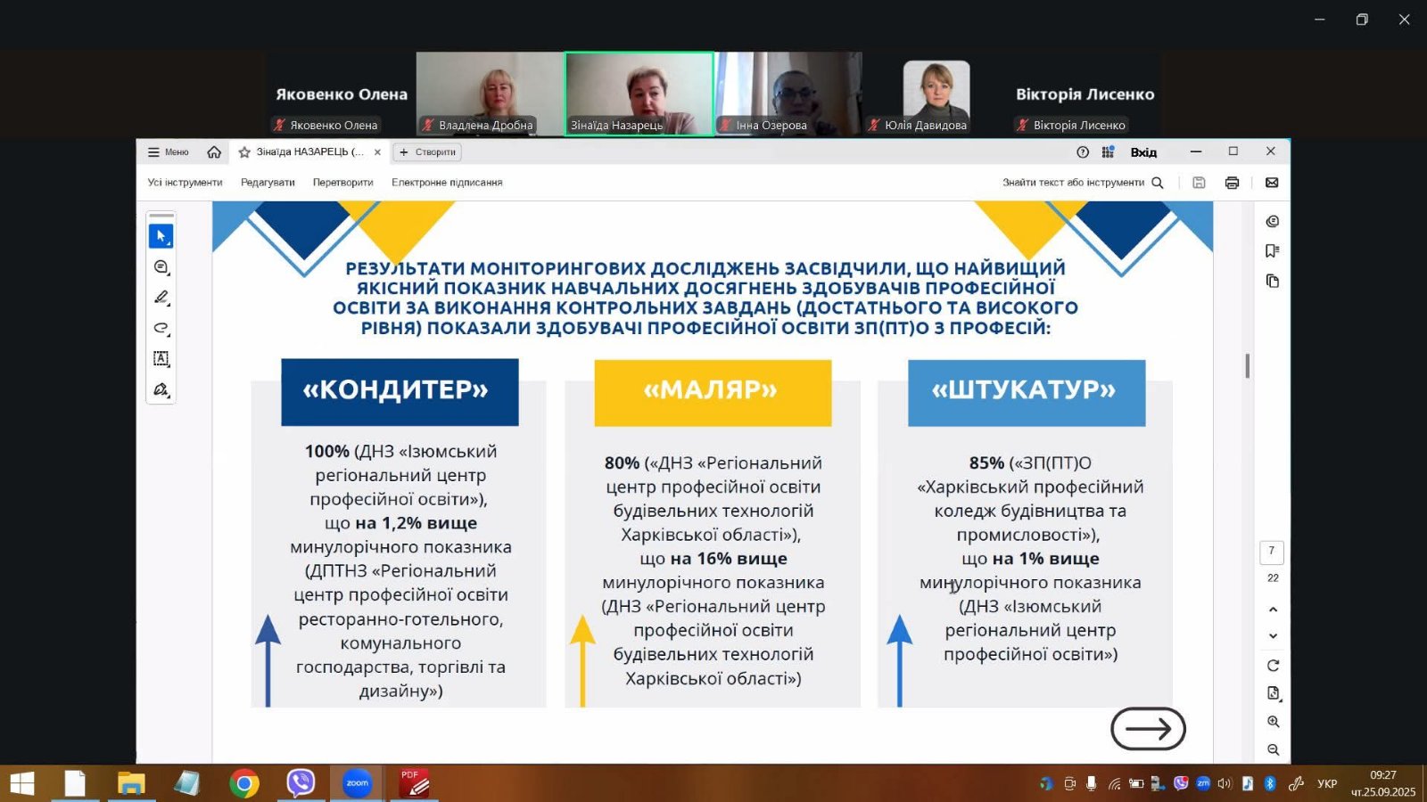Screen dimensions: 1427x802
Task: Click the page number 7 field
Action: [1272, 552]
